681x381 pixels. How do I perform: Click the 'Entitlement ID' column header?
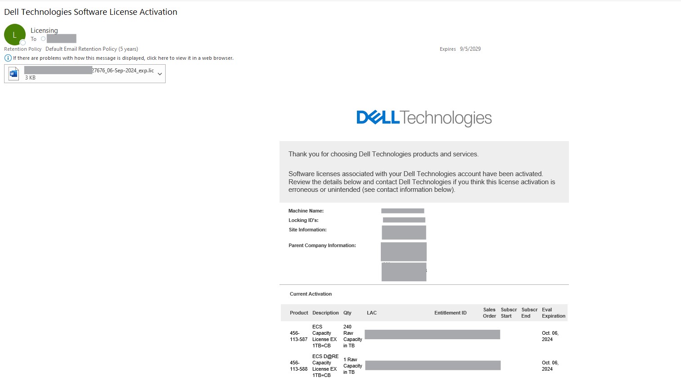click(451, 313)
